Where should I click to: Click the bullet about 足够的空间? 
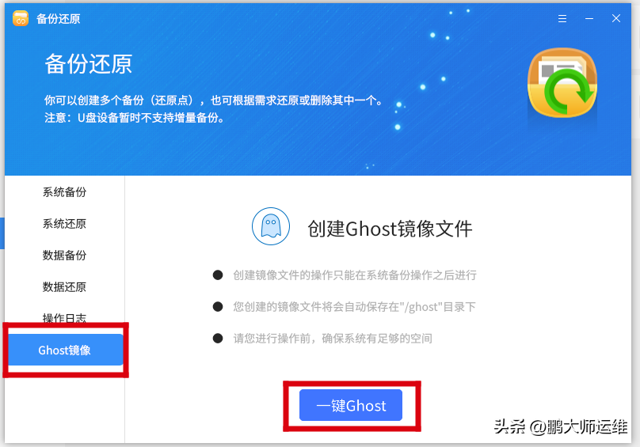click(332, 339)
